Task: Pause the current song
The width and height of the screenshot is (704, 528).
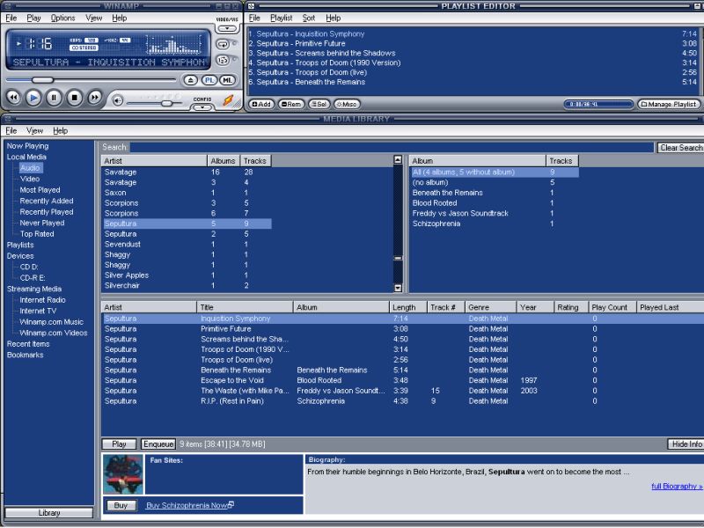Action: 54,98
